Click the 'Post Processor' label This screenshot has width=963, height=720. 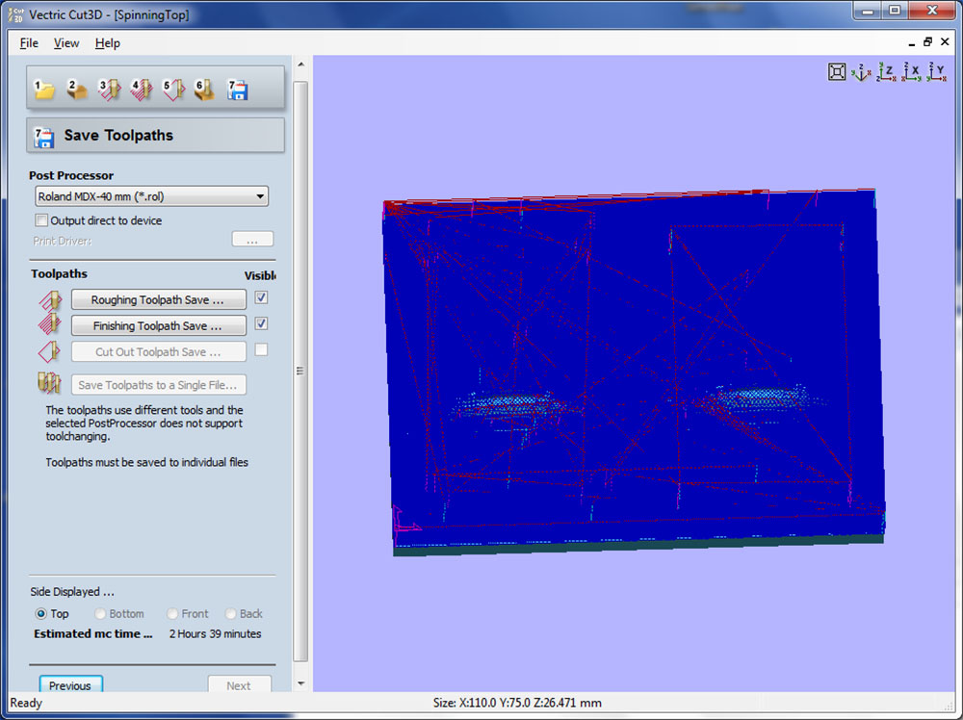71,175
